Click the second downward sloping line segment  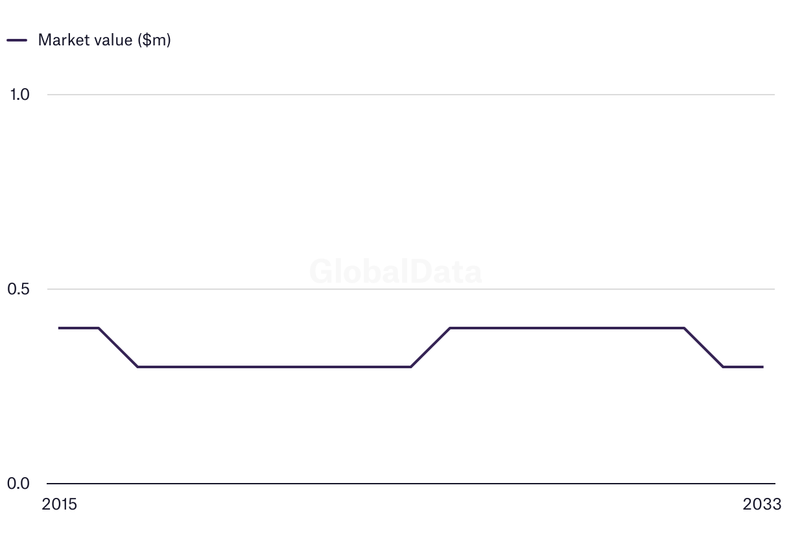(x=704, y=348)
